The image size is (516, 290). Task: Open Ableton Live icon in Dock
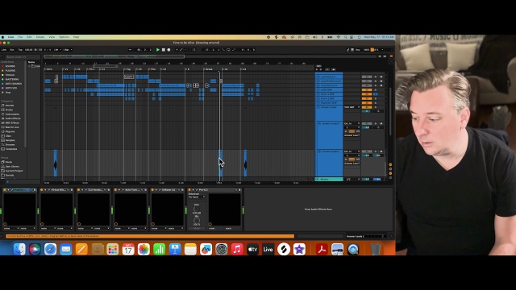click(268, 249)
